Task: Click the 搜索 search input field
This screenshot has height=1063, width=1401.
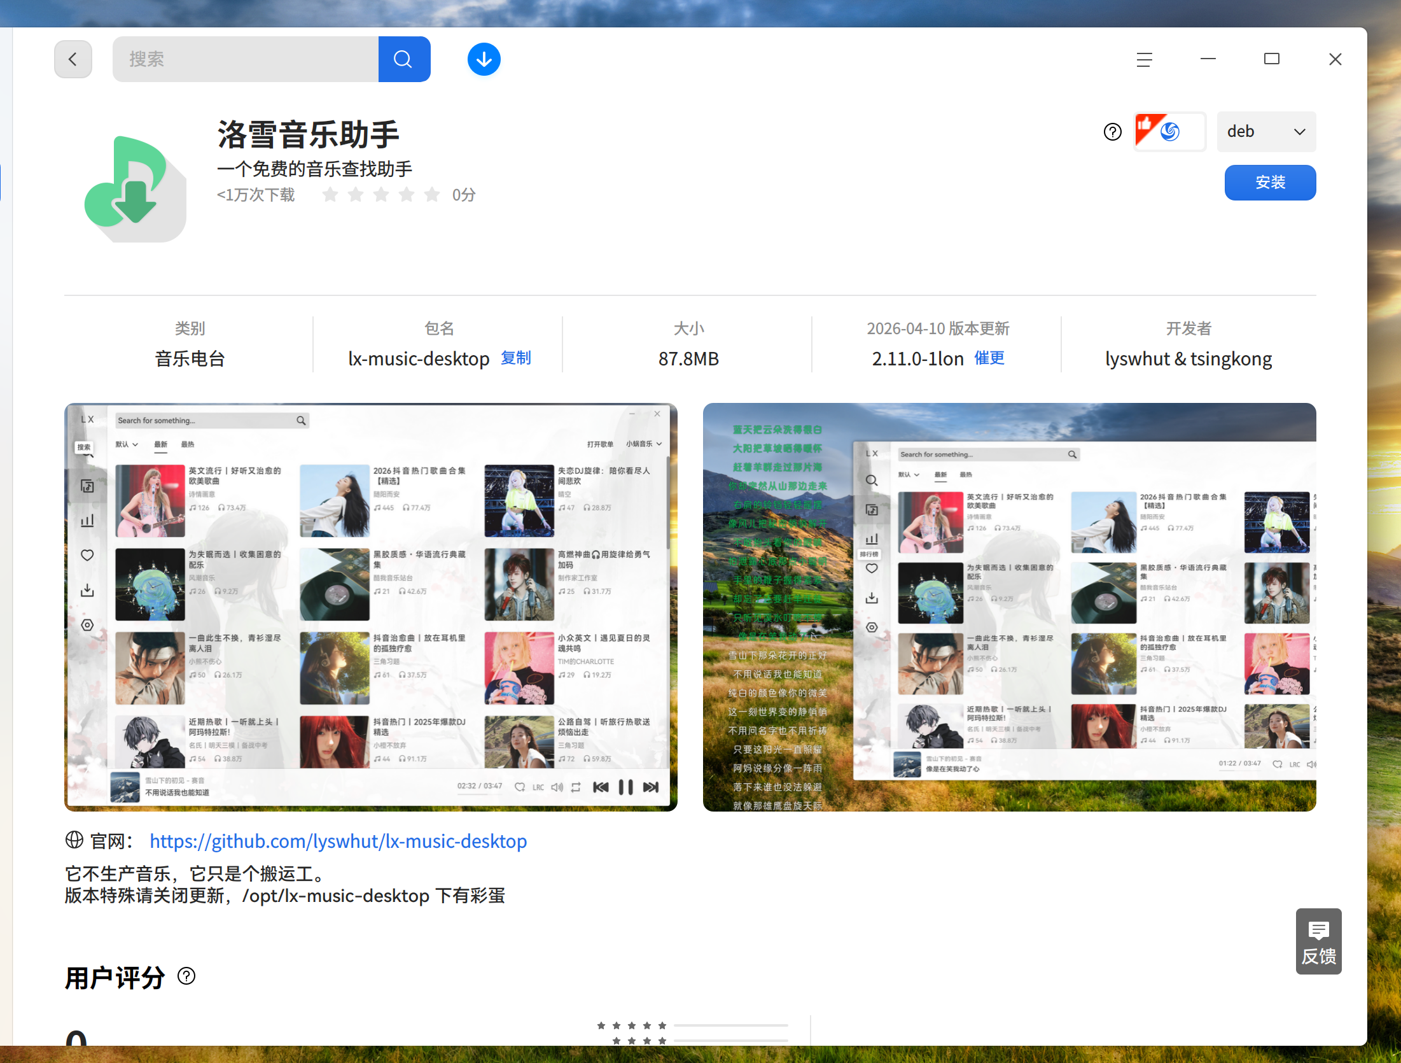Action: pos(246,59)
